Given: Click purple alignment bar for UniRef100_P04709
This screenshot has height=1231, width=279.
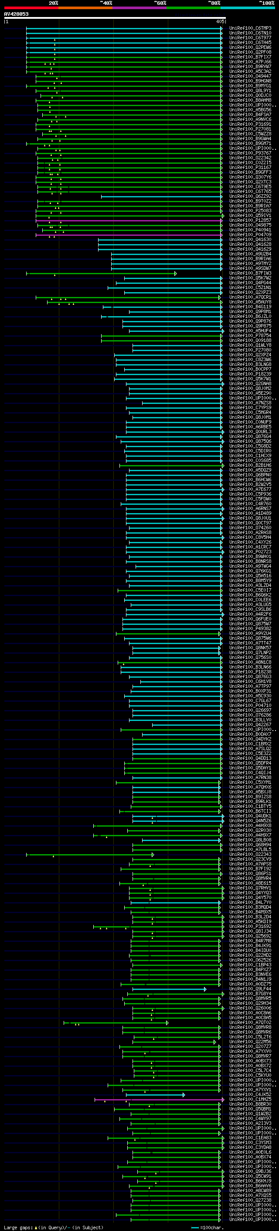Looking at the screenshot, I should click(x=129, y=234).
